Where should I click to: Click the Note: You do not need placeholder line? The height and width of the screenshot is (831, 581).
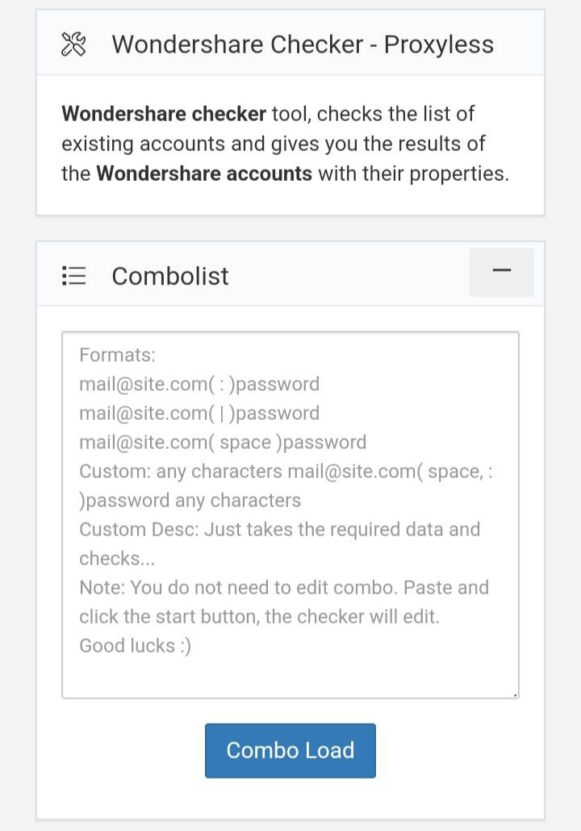point(284,588)
